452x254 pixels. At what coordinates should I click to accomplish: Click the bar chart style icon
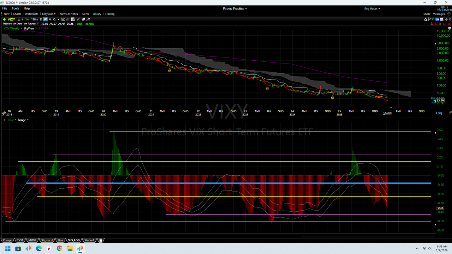68,19
